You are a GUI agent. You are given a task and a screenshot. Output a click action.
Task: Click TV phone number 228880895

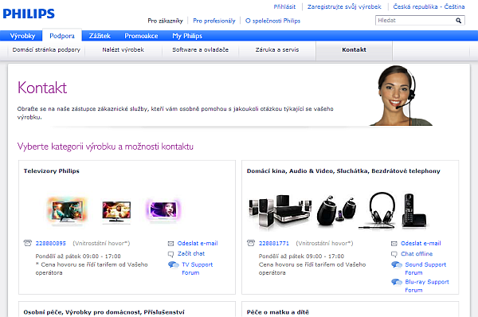point(51,243)
